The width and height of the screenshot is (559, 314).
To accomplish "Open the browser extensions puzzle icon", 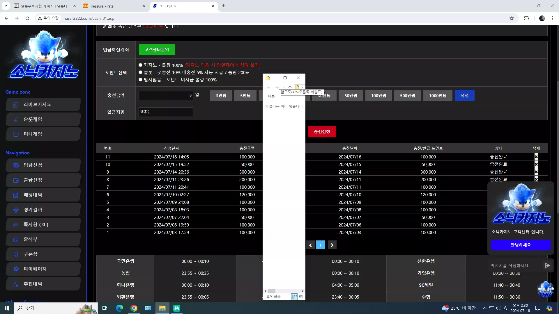I will (x=526, y=18).
